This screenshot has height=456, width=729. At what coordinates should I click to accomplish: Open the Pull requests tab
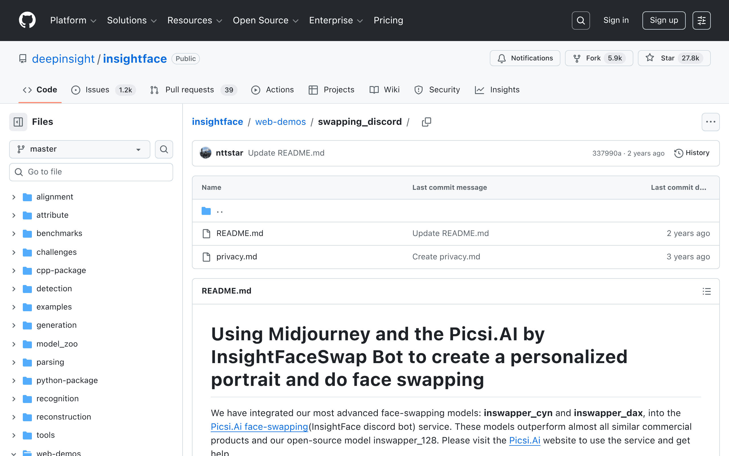pos(193,90)
